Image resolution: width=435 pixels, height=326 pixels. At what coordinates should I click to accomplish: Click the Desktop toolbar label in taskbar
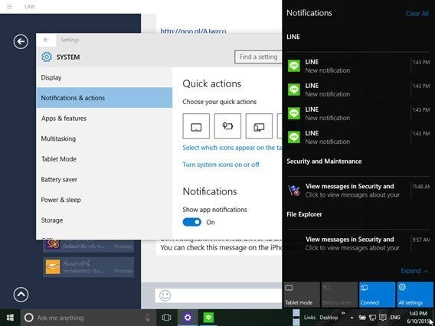(x=329, y=318)
